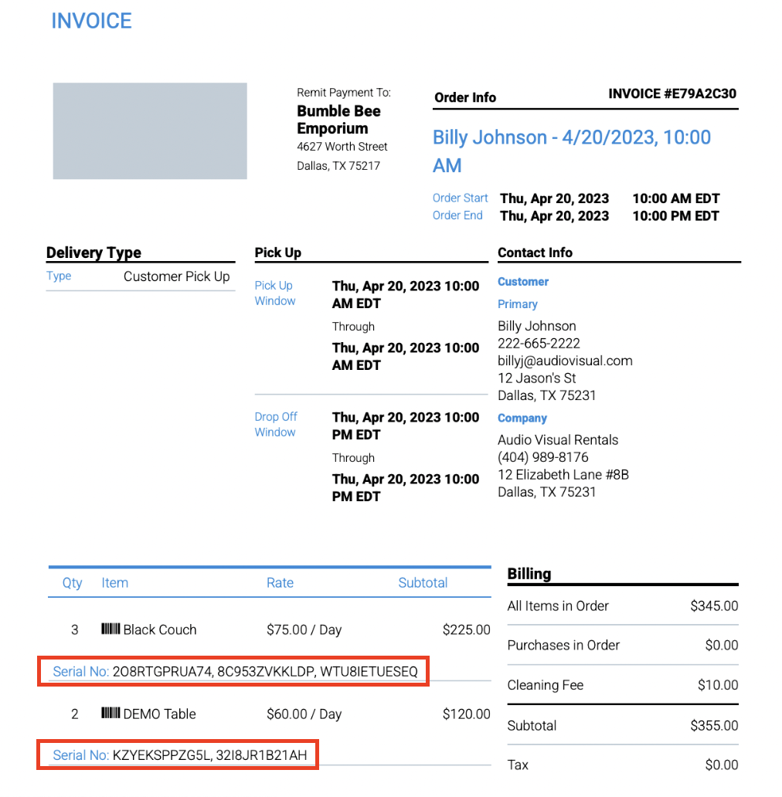Image resolution: width=782 pixels, height=797 pixels.
Task: Expand the Pick Up Window details
Action: (274, 293)
